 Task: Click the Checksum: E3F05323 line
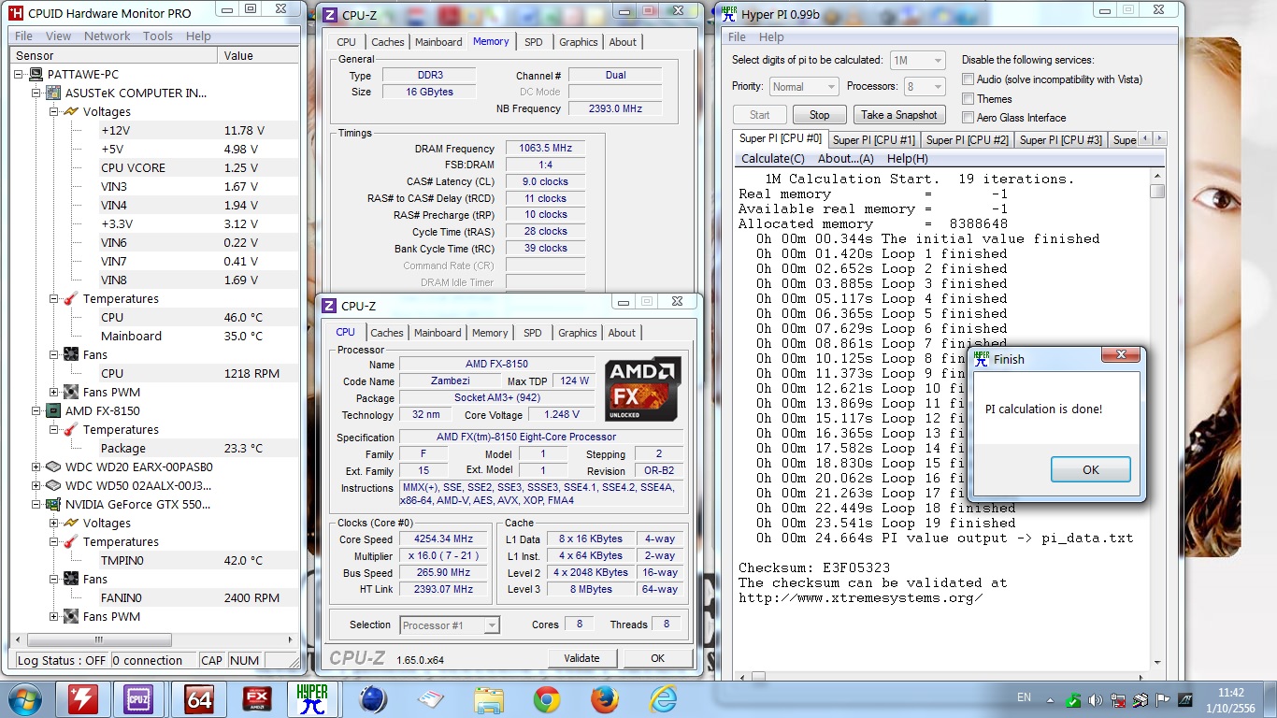click(814, 567)
